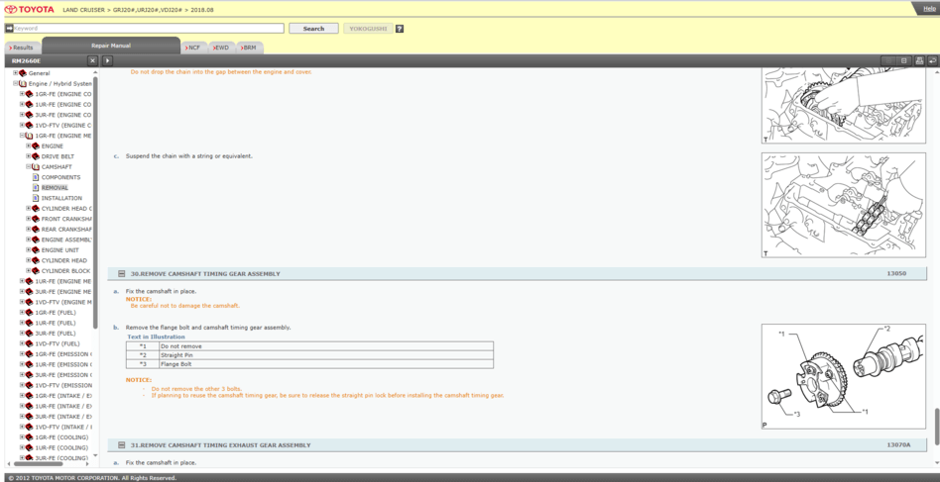Click the Toyota logo in the header
The width and height of the screenshot is (940, 482).
(28, 9)
